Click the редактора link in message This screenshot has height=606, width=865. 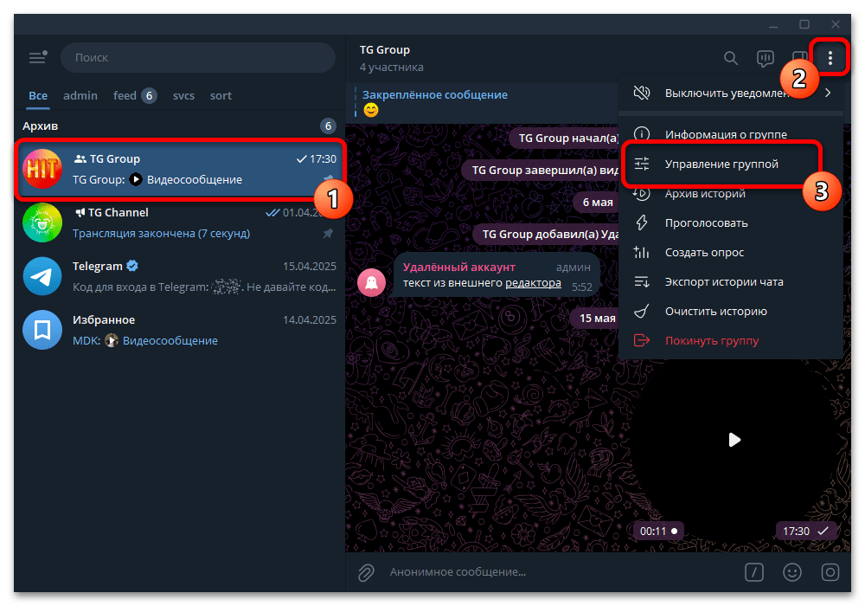[x=533, y=283]
